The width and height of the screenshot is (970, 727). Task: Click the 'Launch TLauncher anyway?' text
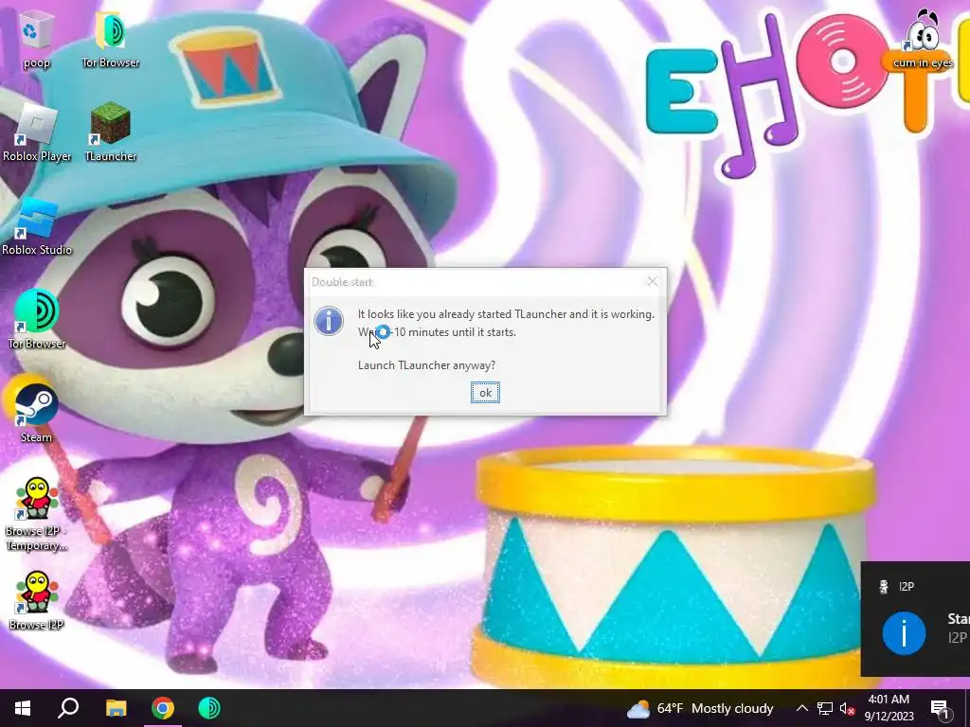tap(427, 365)
